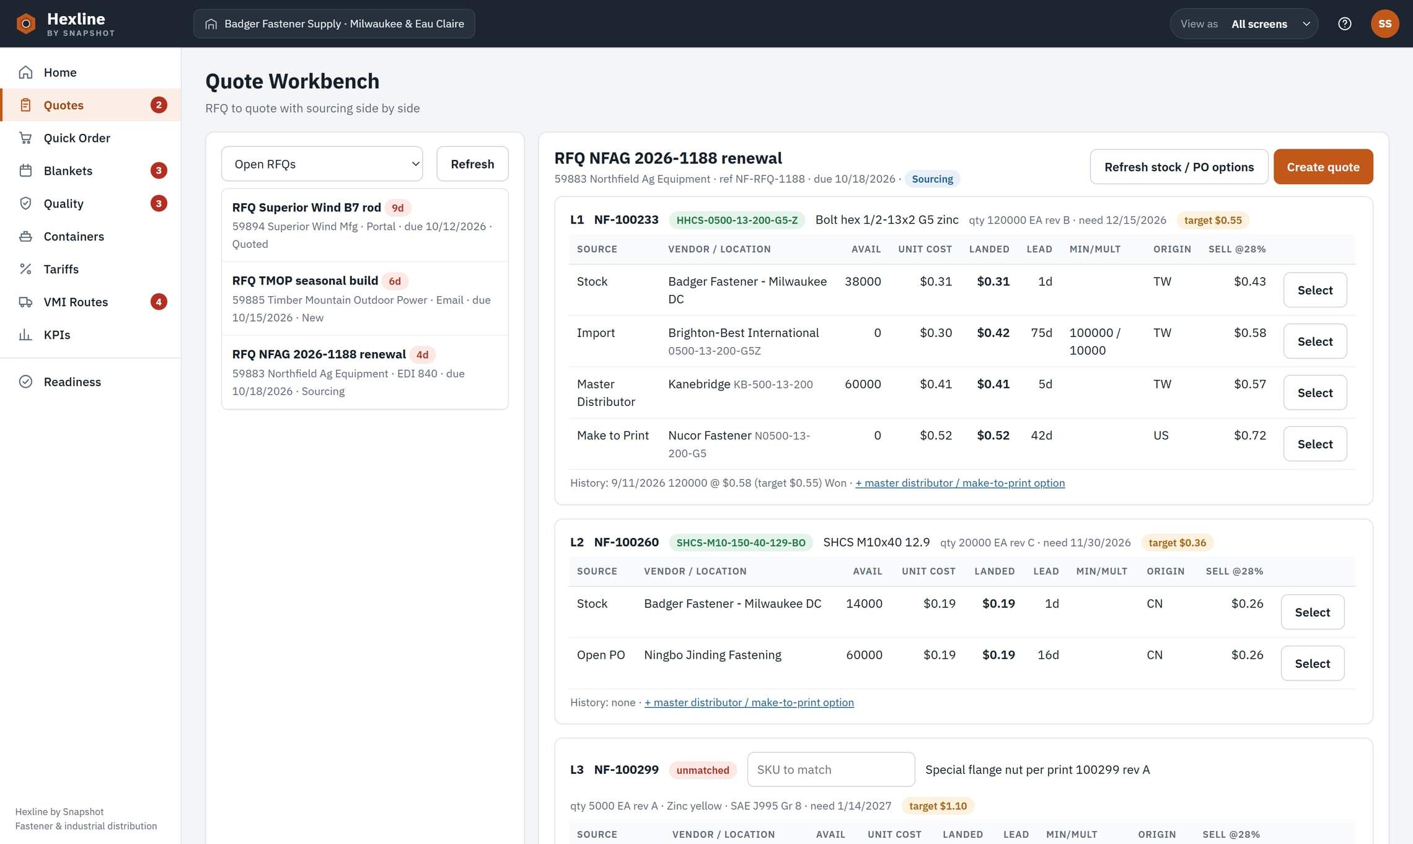Click Refresh stock / PO options
Image resolution: width=1413 pixels, height=844 pixels.
(1179, 167)
